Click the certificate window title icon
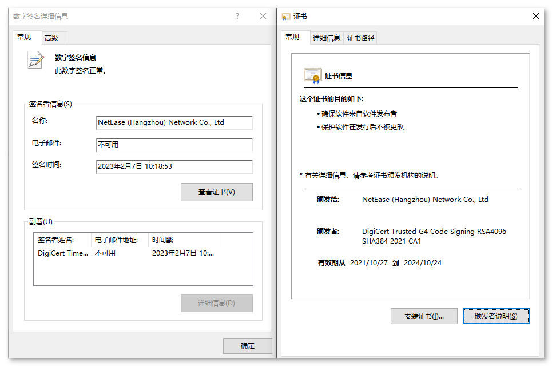552x366 pixels. point(286,17)
